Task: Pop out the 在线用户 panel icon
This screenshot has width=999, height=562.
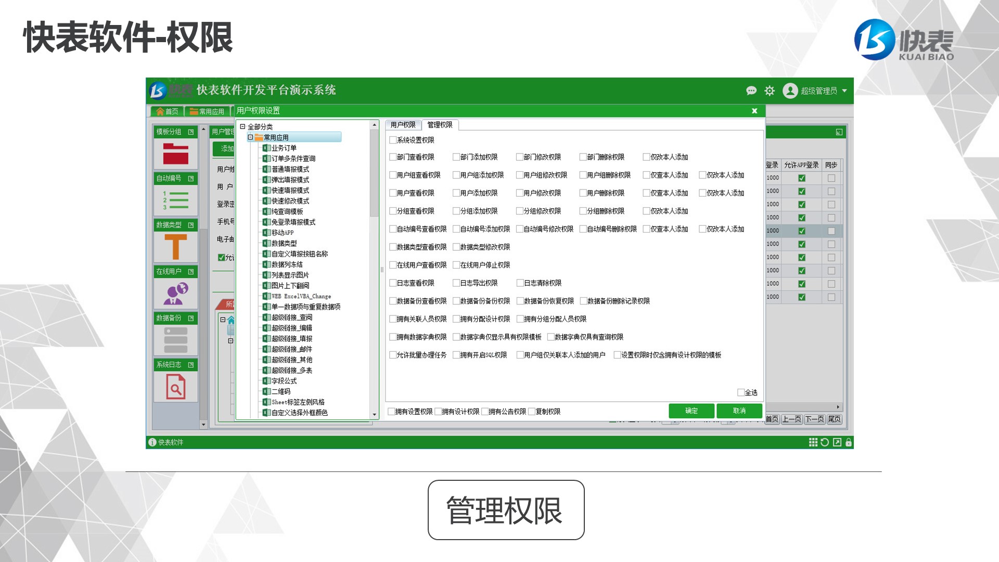Action: point(191,272)
